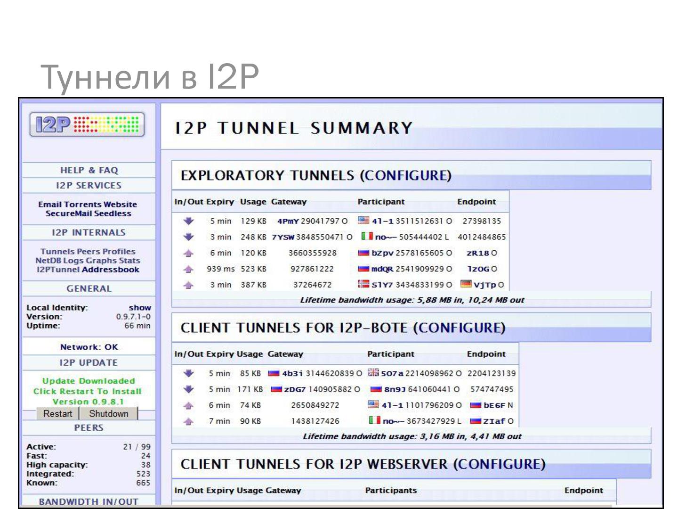The width and height of the screenshot is (678, 509).
Task: Click the inbound arrow of exploratory tunnel 129 KB
Action: 189,221
